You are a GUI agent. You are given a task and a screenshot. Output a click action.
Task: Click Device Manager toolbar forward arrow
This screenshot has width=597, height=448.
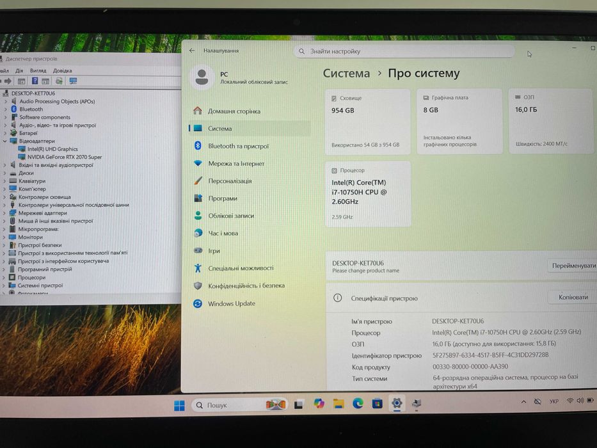click(x=8, y=81)
